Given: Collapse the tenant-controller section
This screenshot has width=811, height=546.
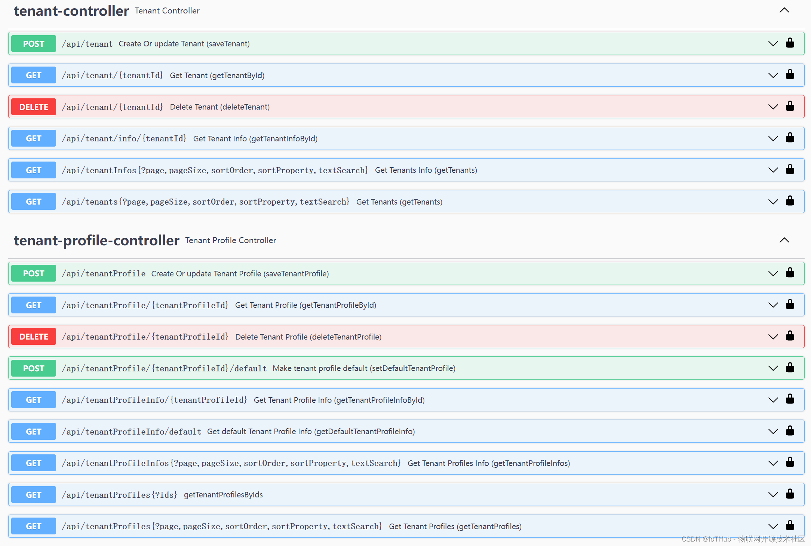Looking at the screenshot, I should (784, 10).
